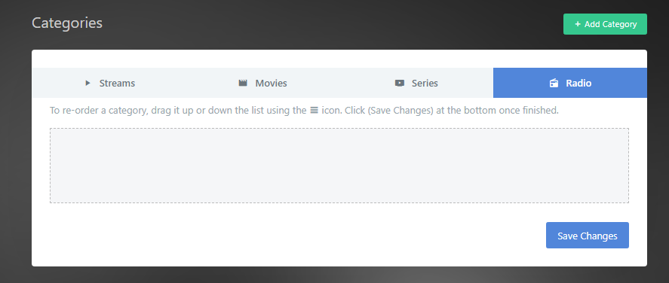Screen dimensions: 669x283
Task: Click the green Add Category button
Action: 605,24
